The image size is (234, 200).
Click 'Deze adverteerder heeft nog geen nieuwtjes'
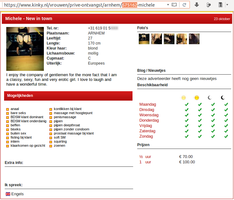tap(177, 79)
